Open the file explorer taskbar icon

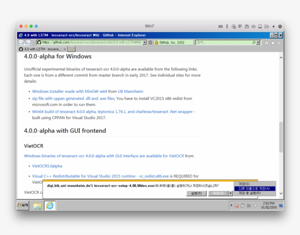pos(37,206)
